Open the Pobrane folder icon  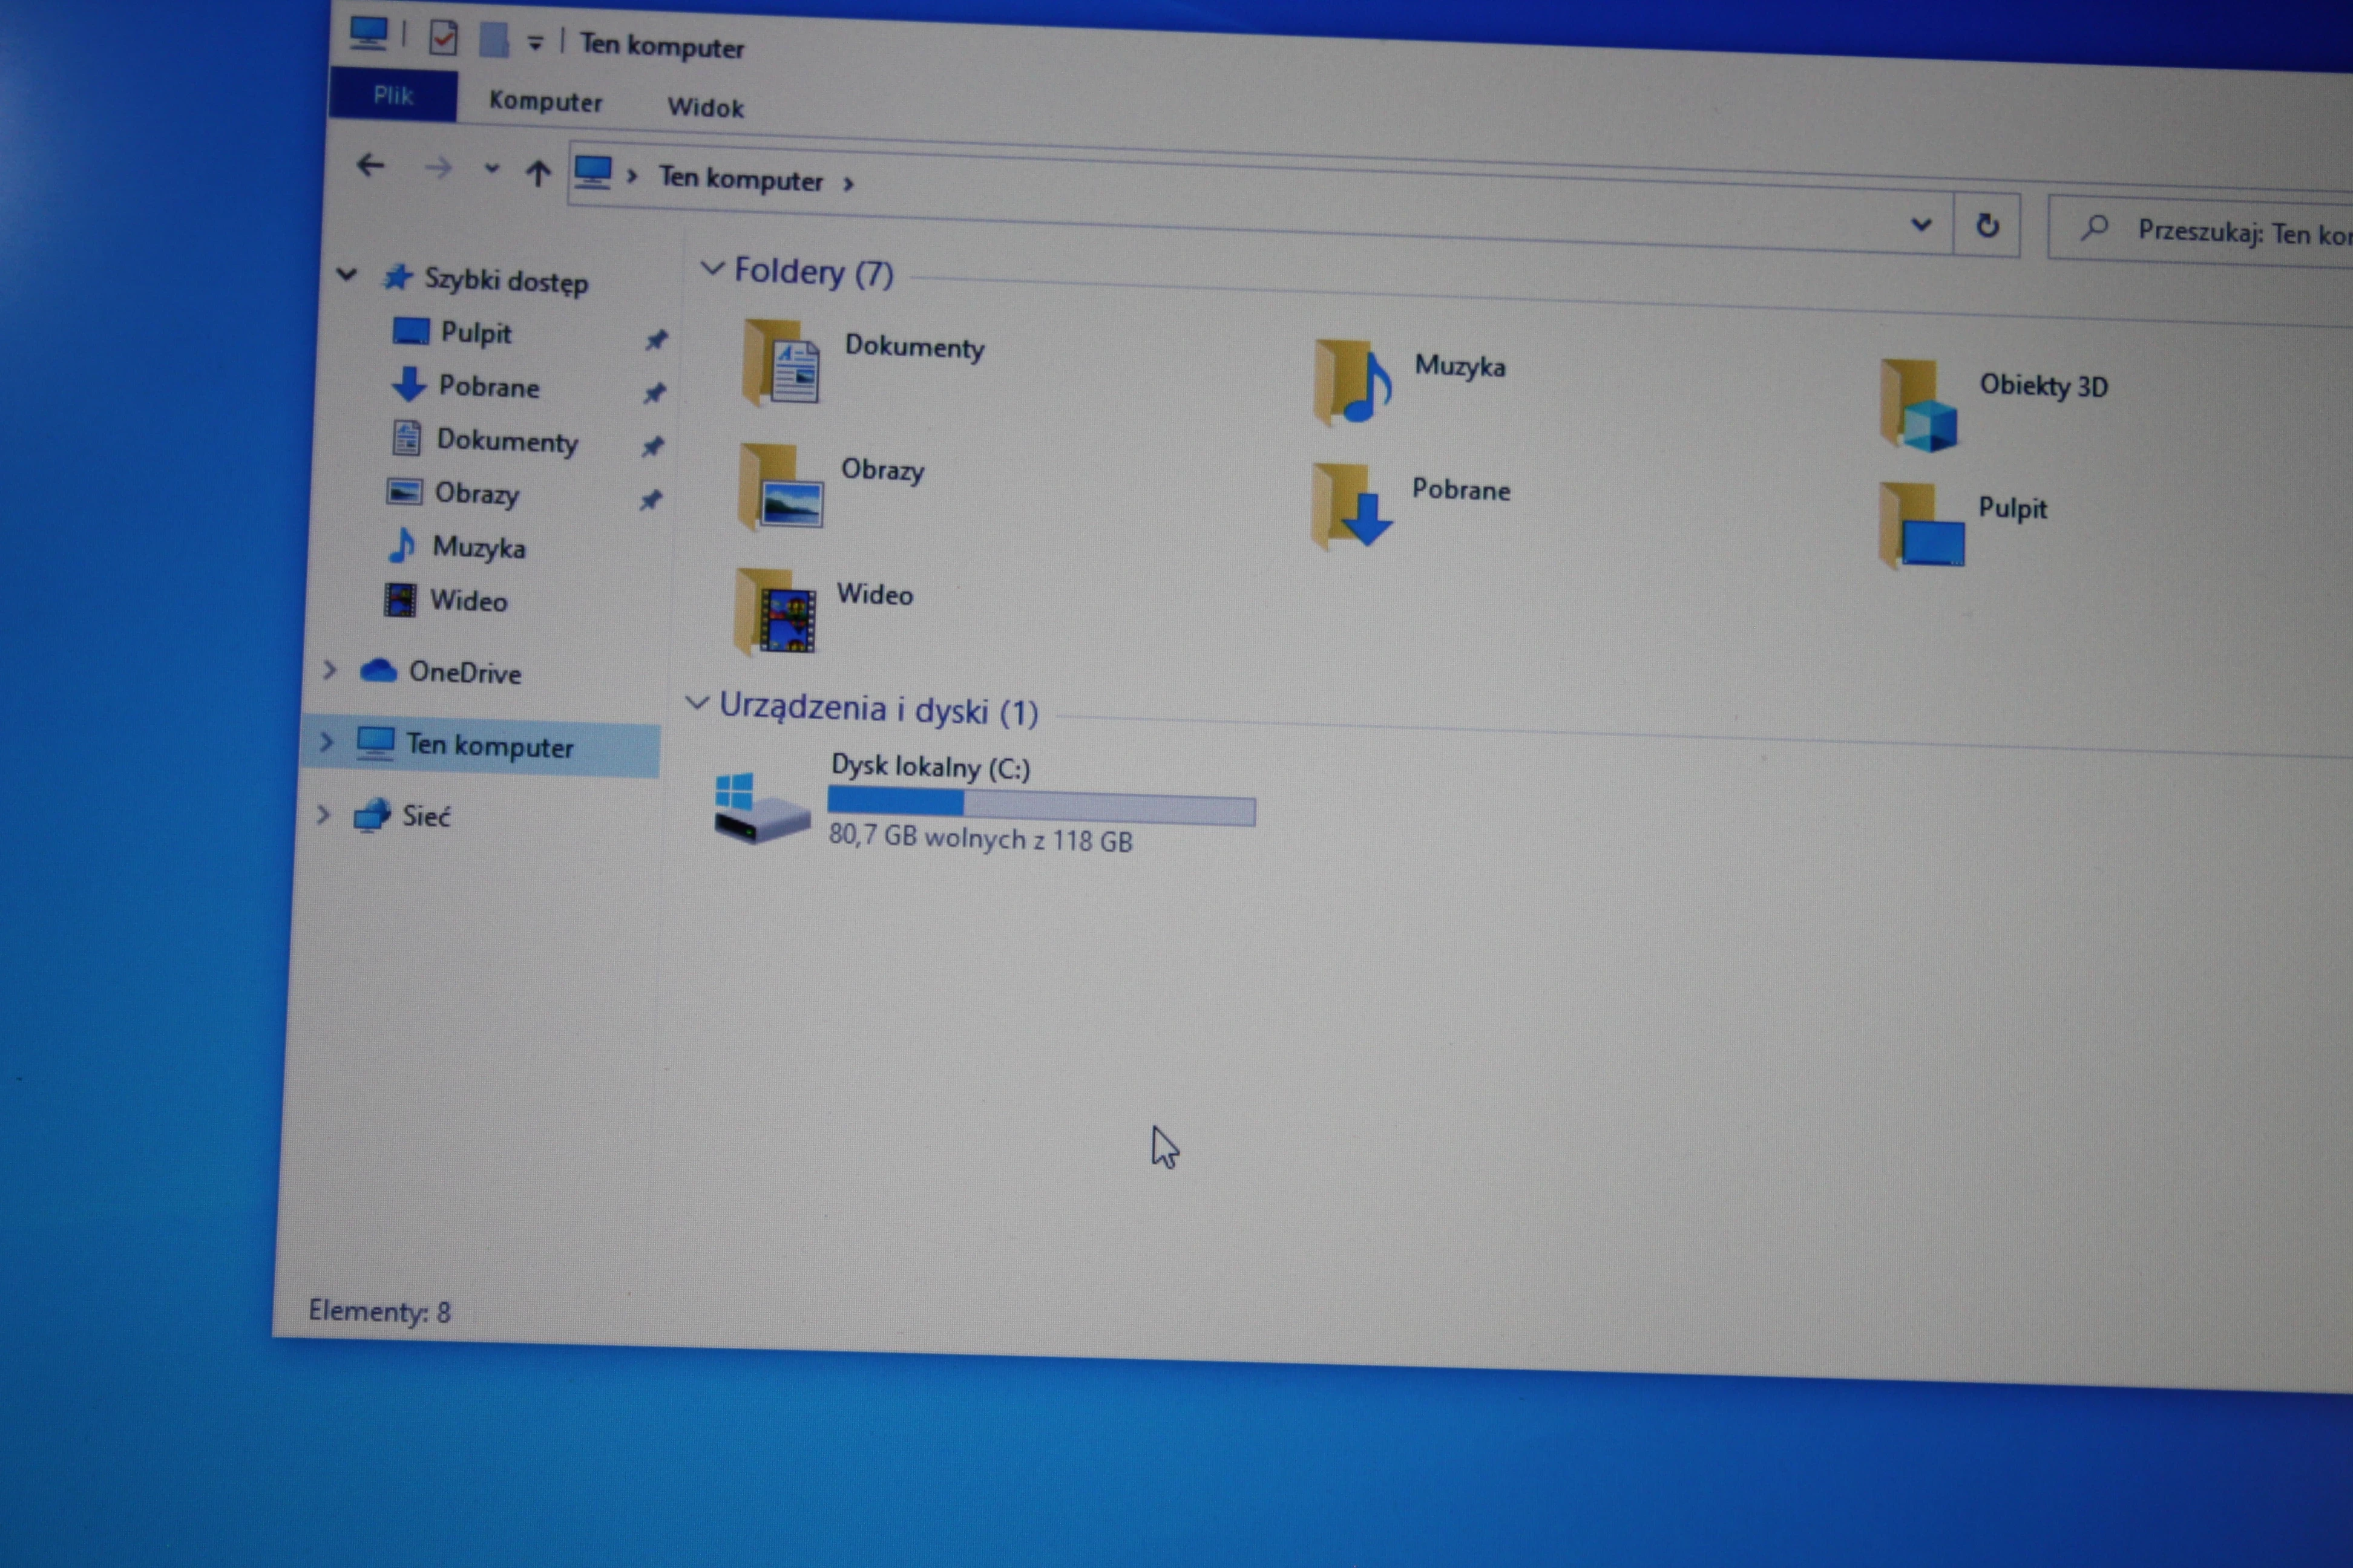[1351, 506]
